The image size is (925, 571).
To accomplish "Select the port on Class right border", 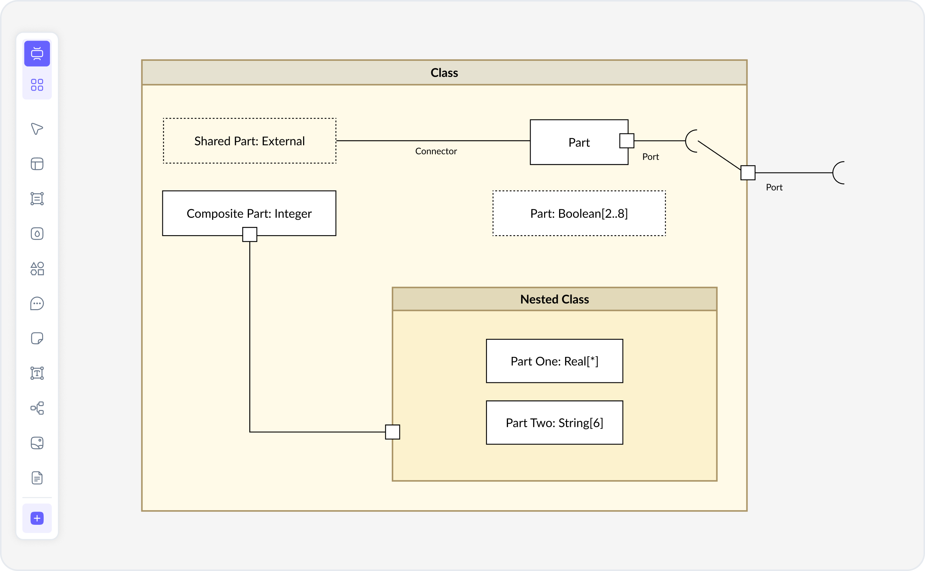I will point(748,172).
